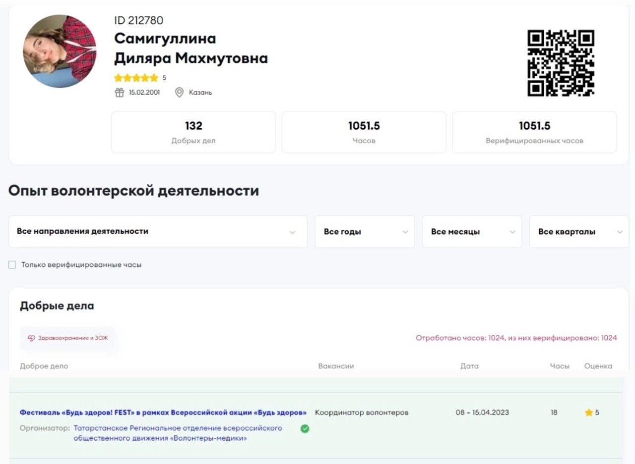This screenshot has width=635, height=464.
Task: Click the 'Дата' column header
Action: (x=469, y=366)
